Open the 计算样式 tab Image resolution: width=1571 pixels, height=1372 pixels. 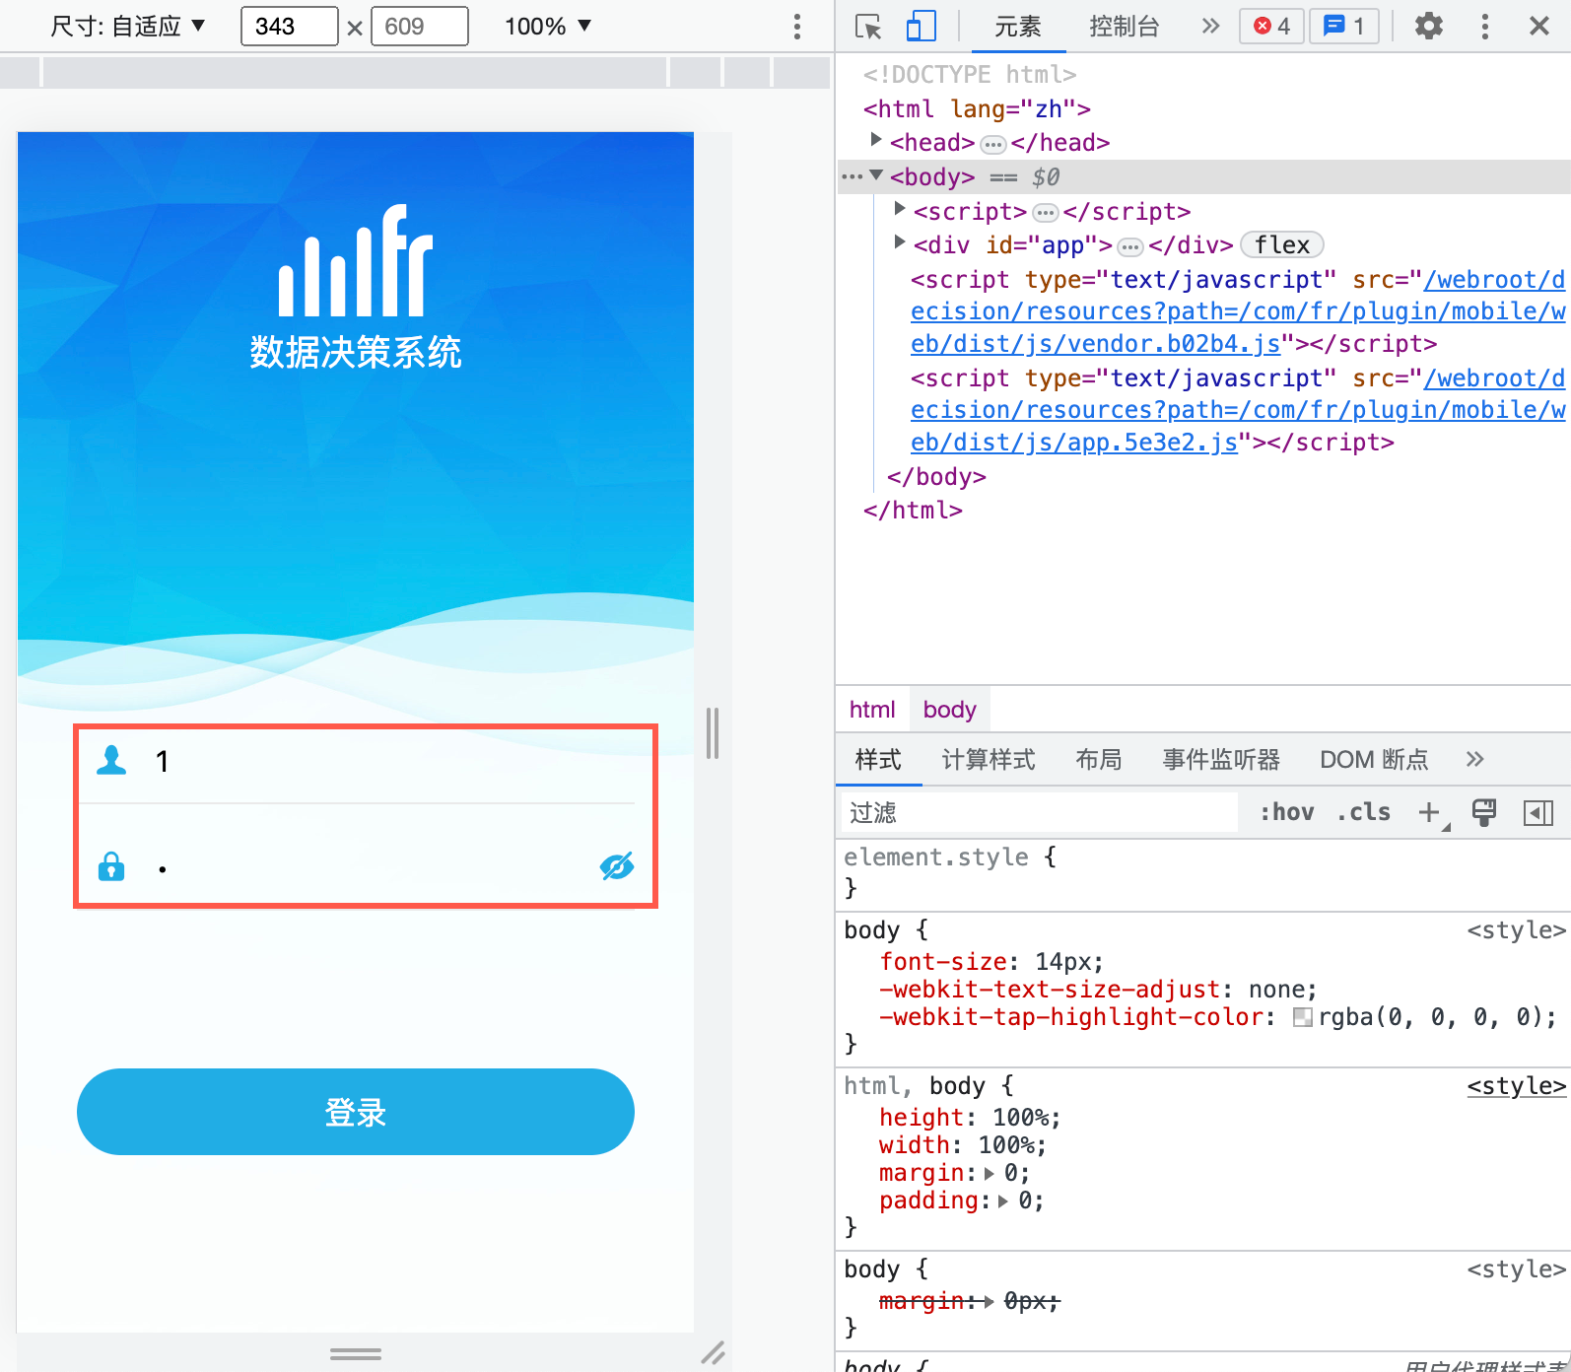tap(989, 759)
